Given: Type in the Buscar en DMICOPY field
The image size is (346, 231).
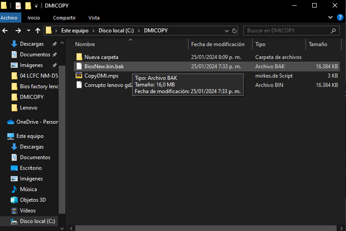Looking at the screenshot, I should (285, 31).
